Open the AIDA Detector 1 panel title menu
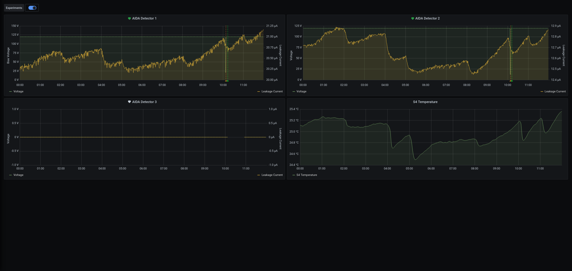Image resolution: width=572 pixels, height=271 pixels. [144, 19]
